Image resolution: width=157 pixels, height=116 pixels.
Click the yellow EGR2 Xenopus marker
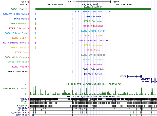(36, 48)
